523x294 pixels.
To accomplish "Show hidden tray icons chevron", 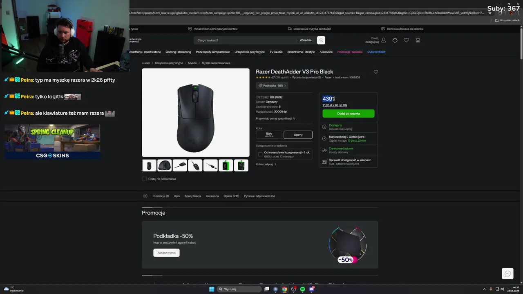I will 485,289.
